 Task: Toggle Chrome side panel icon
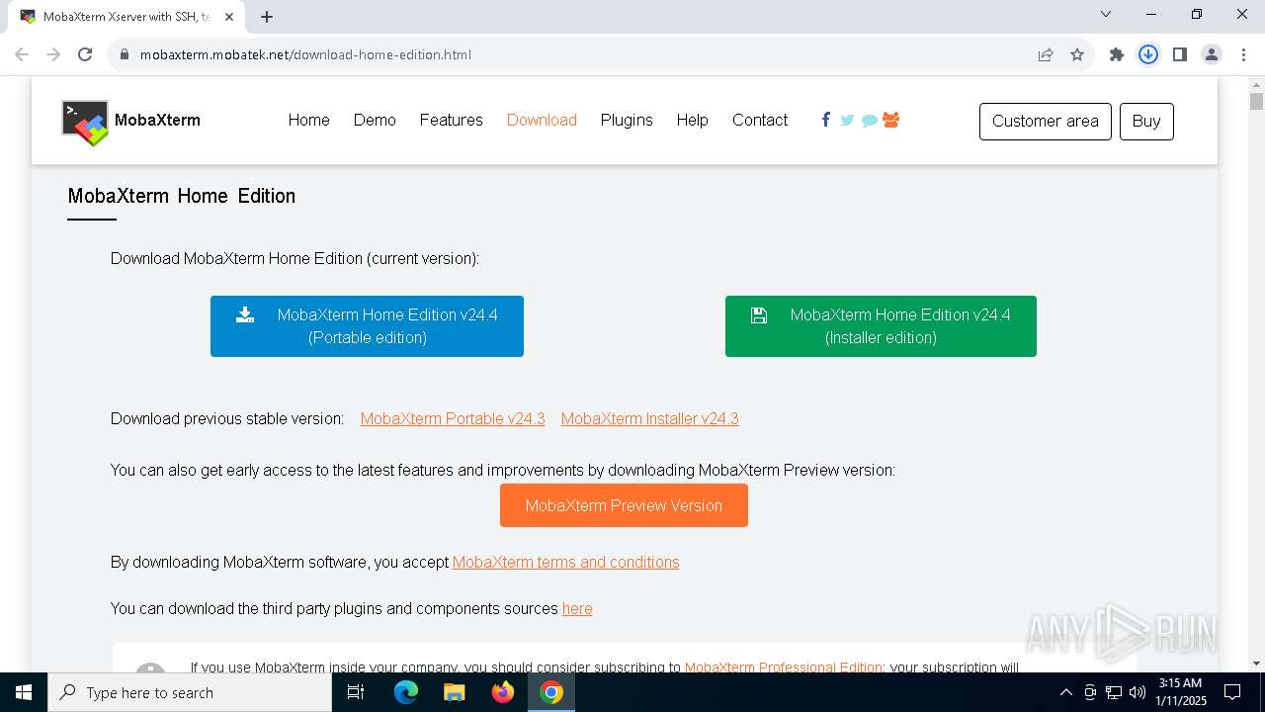[x=1180, y=54]
